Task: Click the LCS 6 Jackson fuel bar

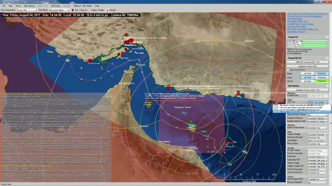Action: pos(314,43)
